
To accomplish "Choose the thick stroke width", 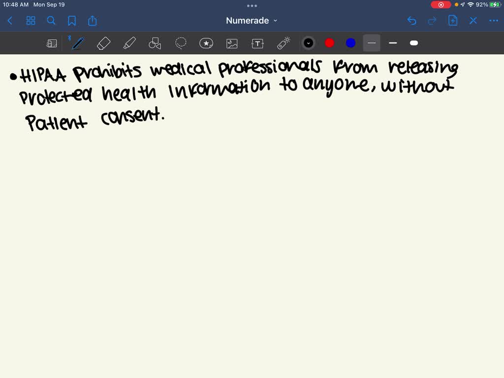I will tap(414, 43).
